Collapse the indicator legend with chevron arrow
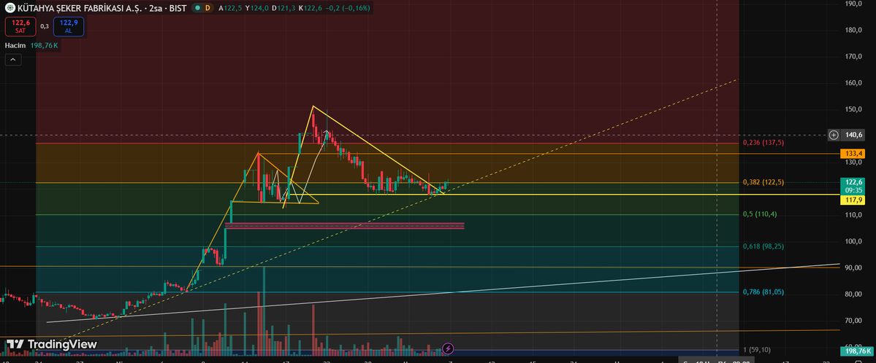The width and height of the screenshot is (876, 363). (13, 60)
